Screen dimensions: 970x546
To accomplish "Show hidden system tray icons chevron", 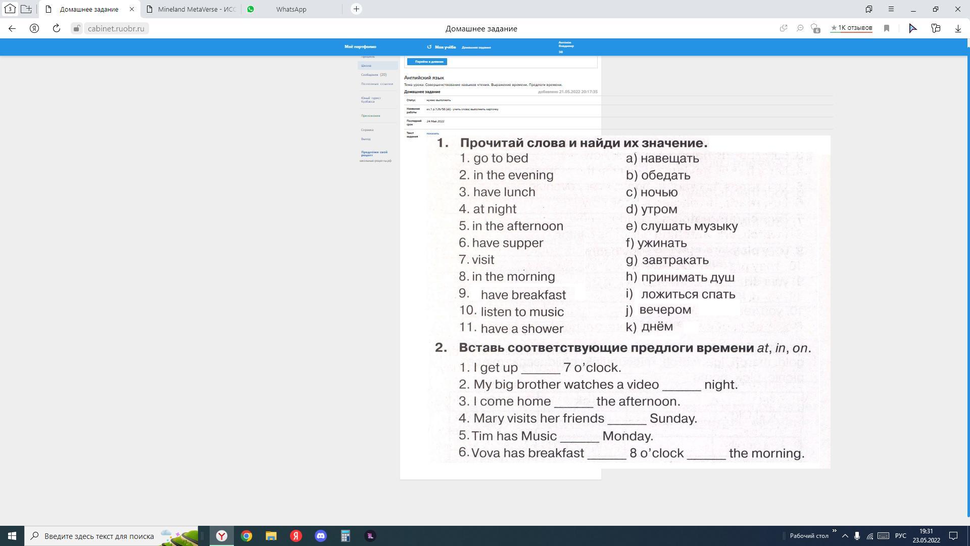I will (845, 536).
